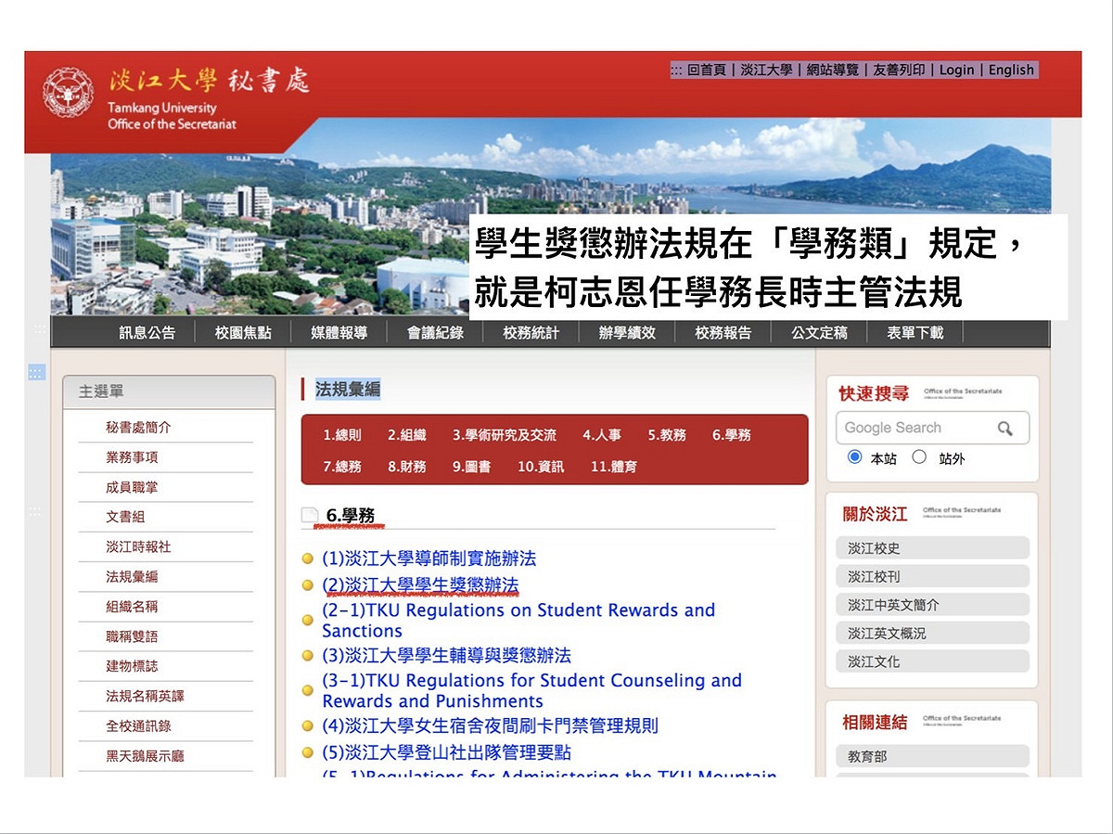Open (4)淡江大學女生宿舍夜間刷卡門禁管理規則
This screenshot has width=1113, height=834.
coord(490,725)
